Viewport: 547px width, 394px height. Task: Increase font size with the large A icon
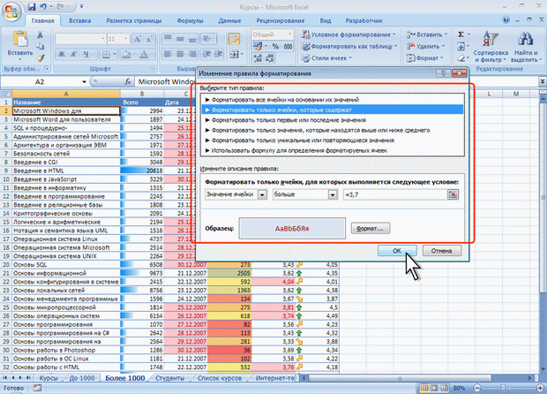(x=137, y=39)
